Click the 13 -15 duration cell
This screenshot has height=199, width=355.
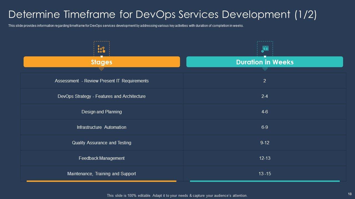tap(265, 174)
